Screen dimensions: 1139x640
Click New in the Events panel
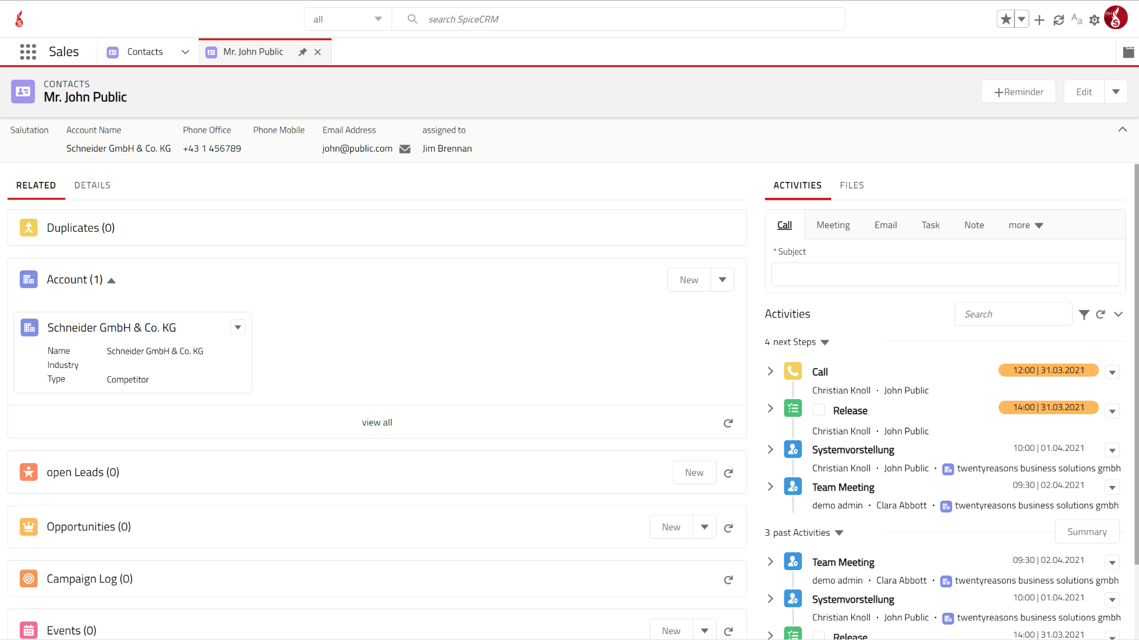(671, 631)
